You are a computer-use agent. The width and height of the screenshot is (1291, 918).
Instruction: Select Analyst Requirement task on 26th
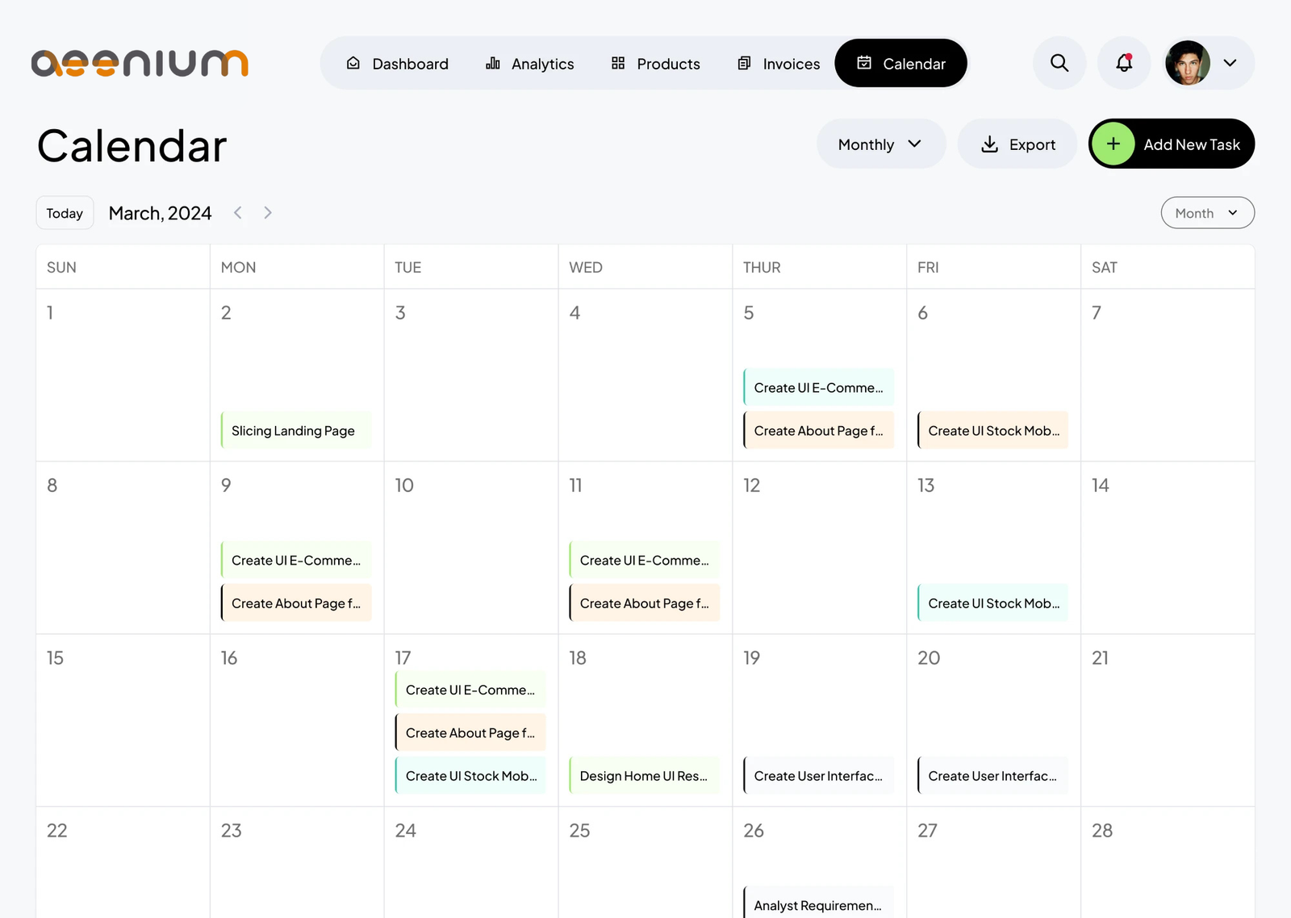817,905
